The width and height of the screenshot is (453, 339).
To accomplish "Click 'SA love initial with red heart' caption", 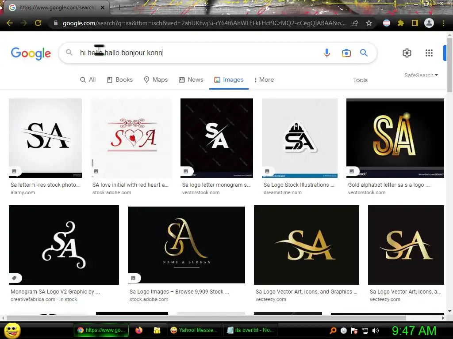I will [131, 185].
